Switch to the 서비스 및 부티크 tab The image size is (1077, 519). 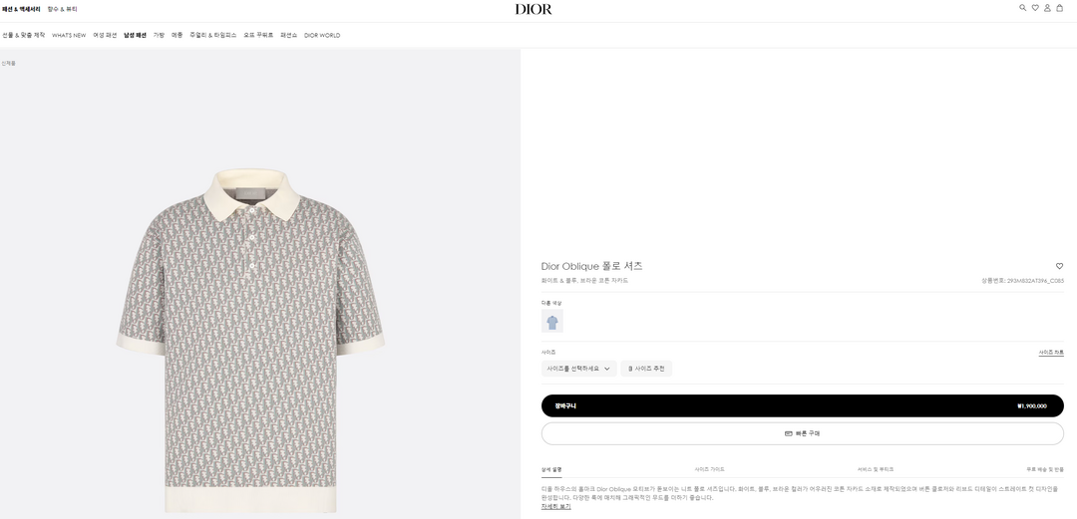(876, 469)
